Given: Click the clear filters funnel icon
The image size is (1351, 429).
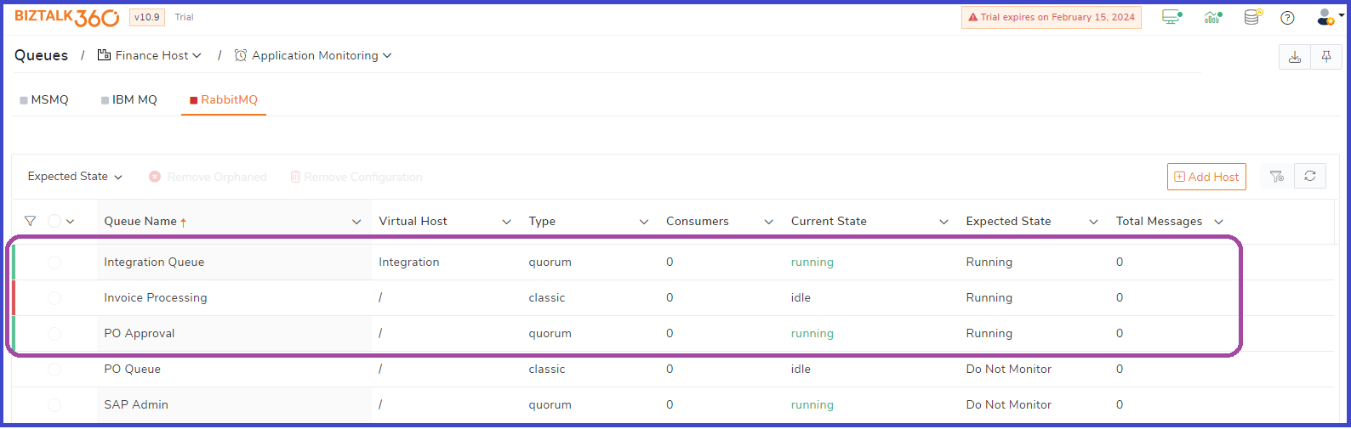Looking at the screenshot, I should (1276, 176).
